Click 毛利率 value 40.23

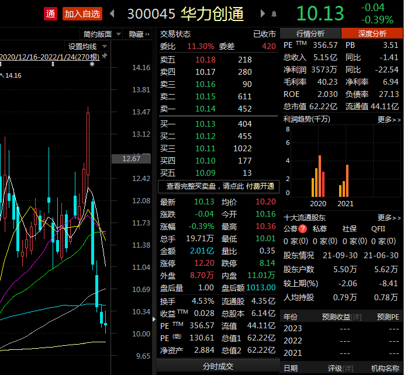coord(327,82)
